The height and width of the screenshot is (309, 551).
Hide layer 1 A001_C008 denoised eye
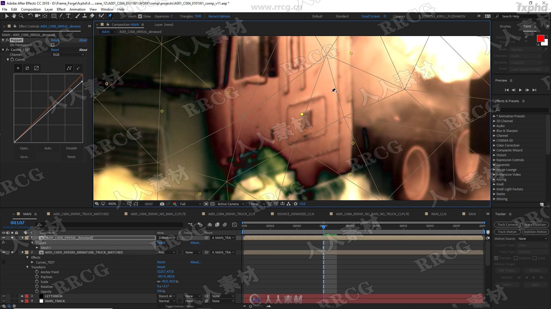click(x=3, y=238)
